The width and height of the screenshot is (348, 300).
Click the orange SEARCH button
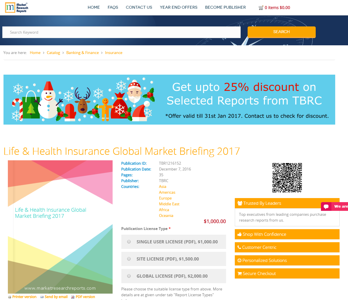(x=281, y=32)
